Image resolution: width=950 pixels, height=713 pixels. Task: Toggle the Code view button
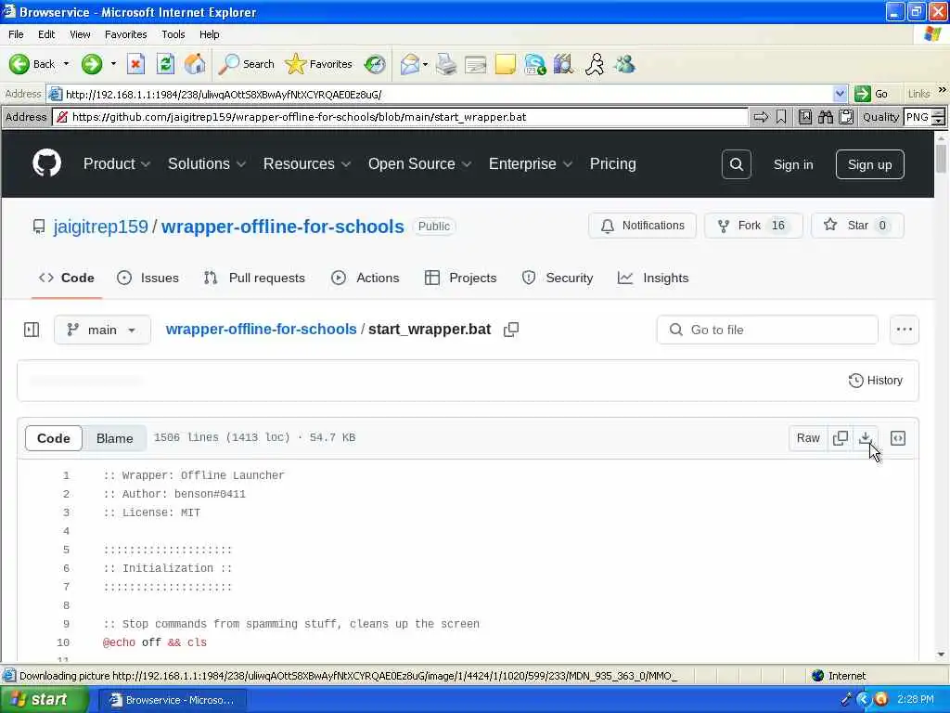click(x=53, y=438)
